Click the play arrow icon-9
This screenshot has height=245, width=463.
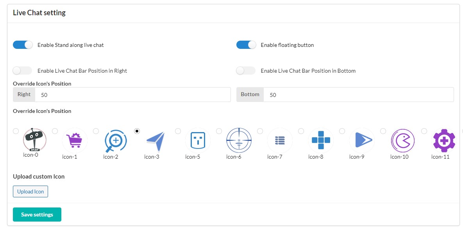tap(362, 141)
